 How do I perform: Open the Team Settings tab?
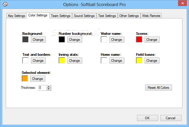click(x=61, y=16)
